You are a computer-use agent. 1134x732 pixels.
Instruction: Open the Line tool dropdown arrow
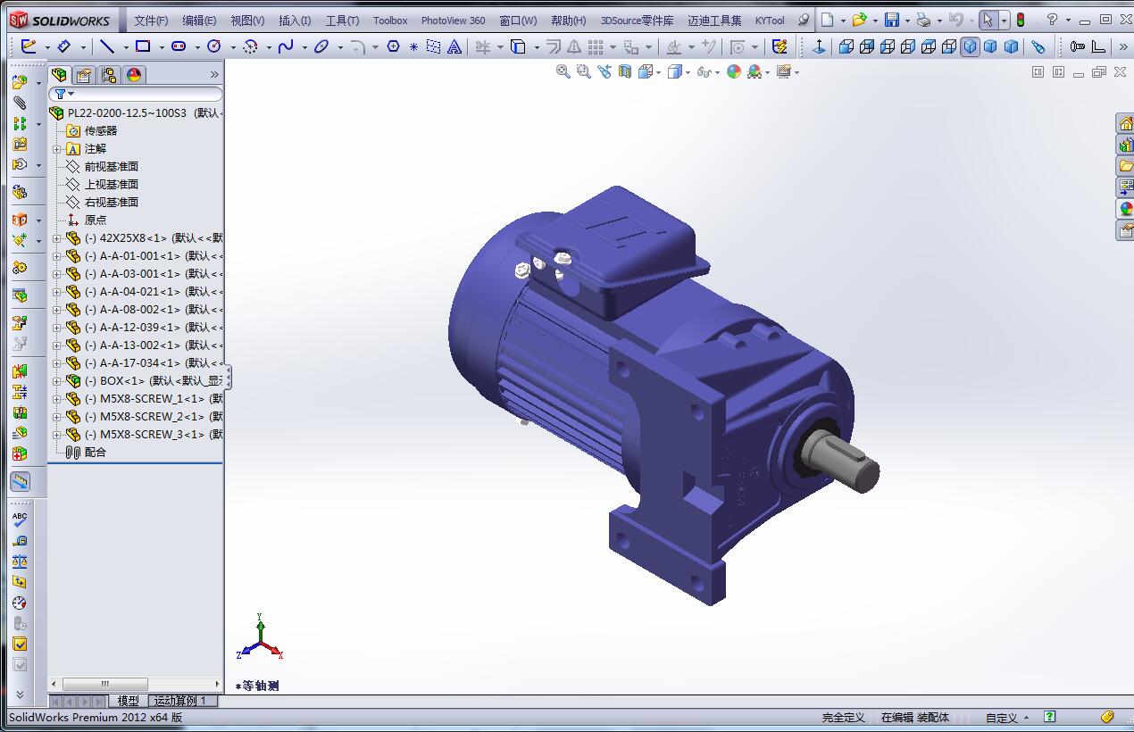pyautogui.click(x=126, y=47)
